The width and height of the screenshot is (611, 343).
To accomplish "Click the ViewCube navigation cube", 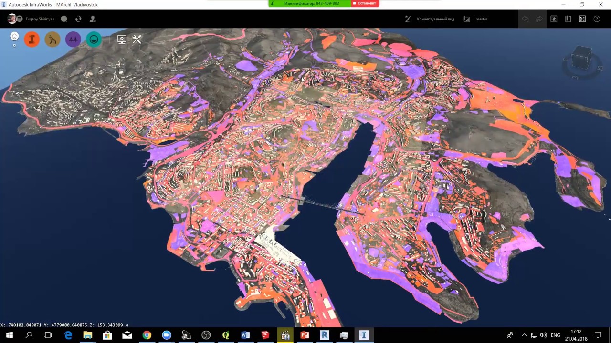I will (x=581, y=58).
